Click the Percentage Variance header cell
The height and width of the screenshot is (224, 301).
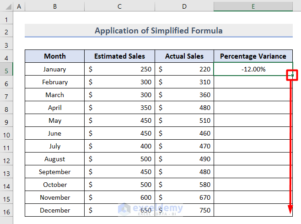pyautogui.click(x=253, y=56)
